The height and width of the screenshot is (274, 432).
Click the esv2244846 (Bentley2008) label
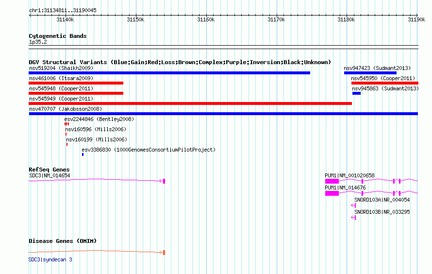pyautogui.click(x=99, y=119)
